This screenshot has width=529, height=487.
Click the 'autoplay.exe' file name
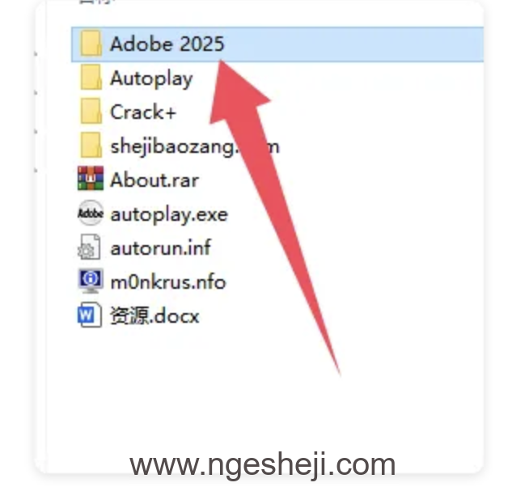(169, 214)
